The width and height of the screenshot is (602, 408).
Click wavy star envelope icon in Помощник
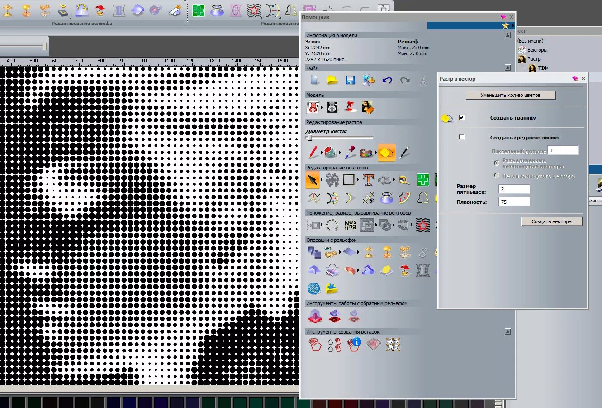[422, 225]
